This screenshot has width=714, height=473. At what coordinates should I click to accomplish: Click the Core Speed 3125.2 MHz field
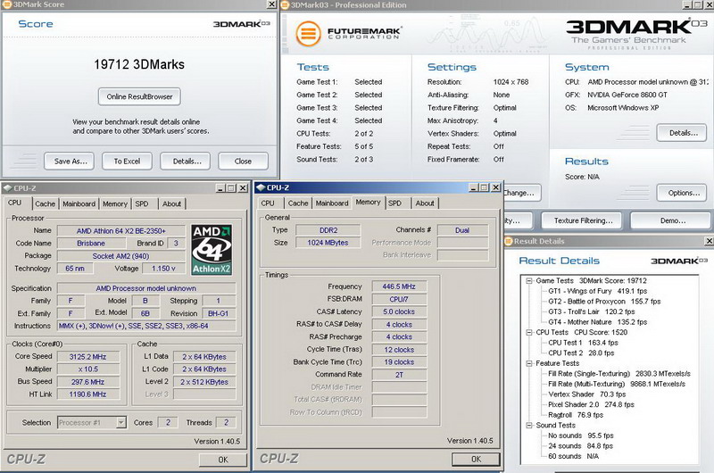click(87, 357)
